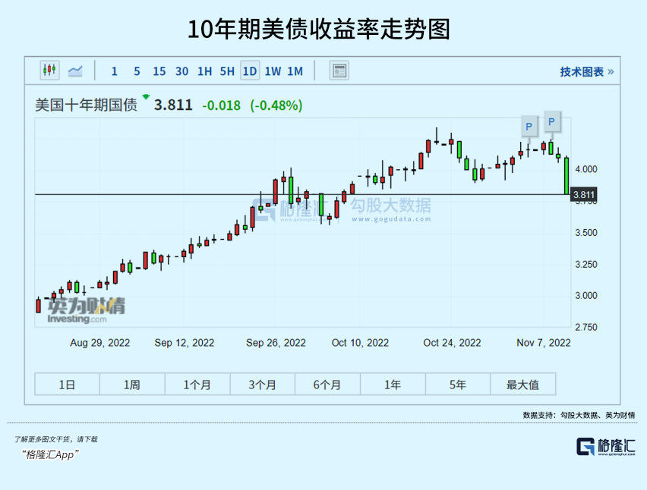Viewport: 647px width, 490px height.
Task: Click the 3.811 current price label
Action: (x=584, y=194)
